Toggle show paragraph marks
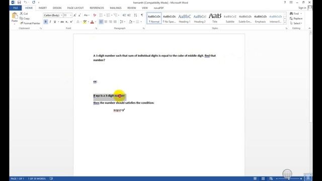The height and width of the screenshot is (181, 322). point(142,15)
